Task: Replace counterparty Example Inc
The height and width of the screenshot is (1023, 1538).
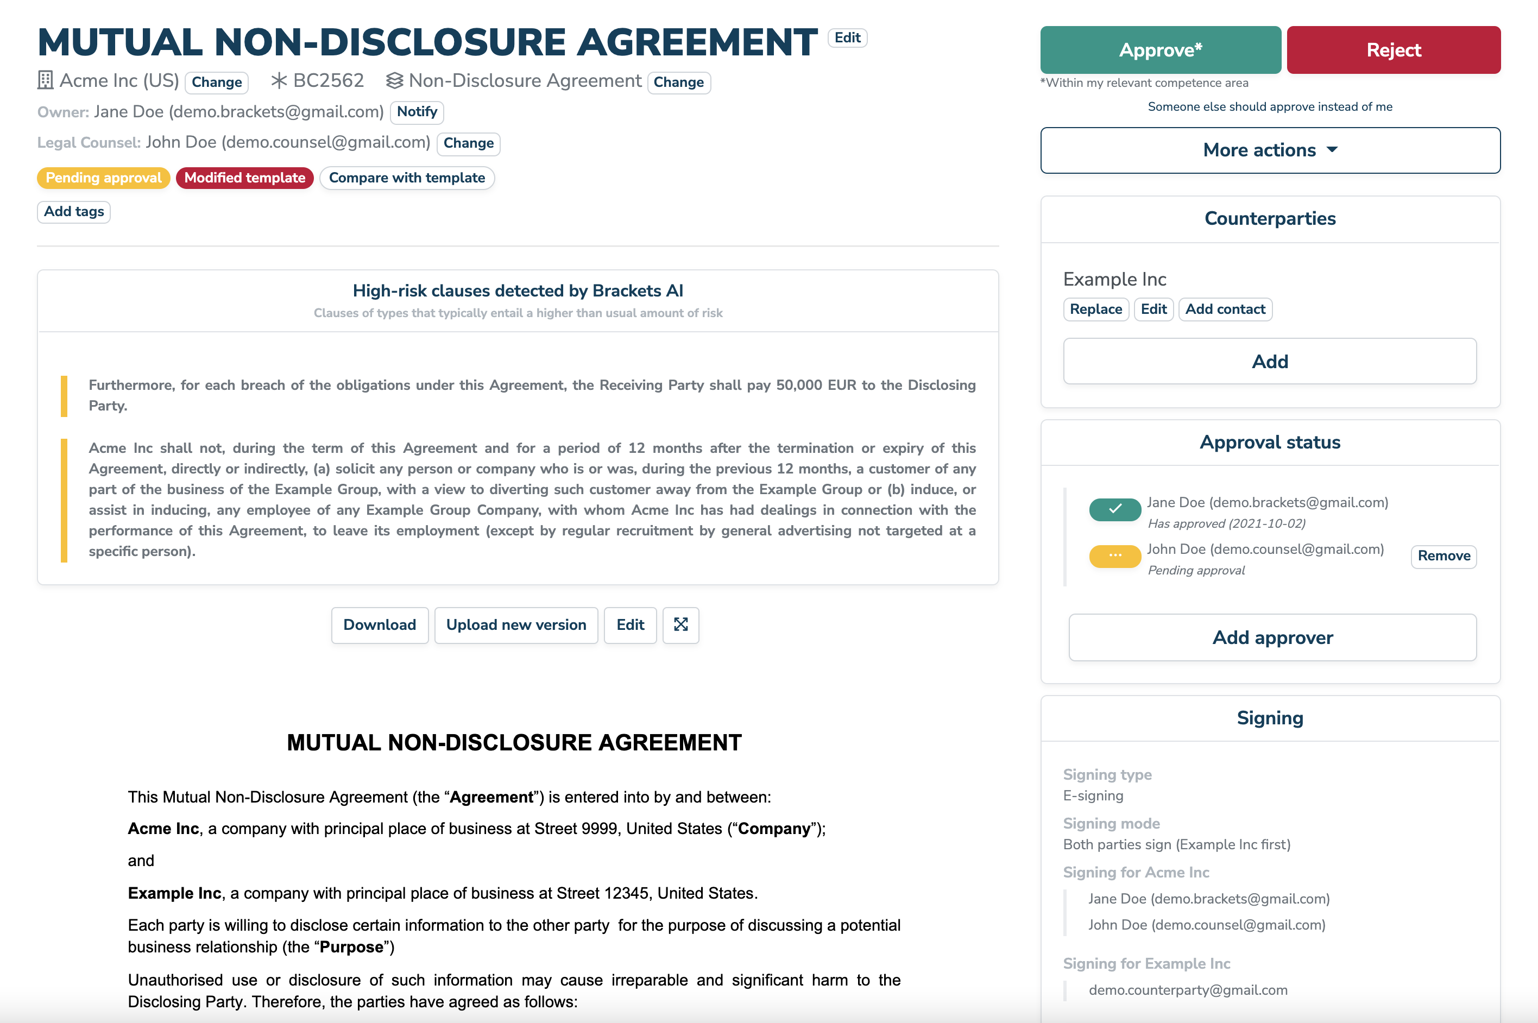Action: [x=1095, y=310]
